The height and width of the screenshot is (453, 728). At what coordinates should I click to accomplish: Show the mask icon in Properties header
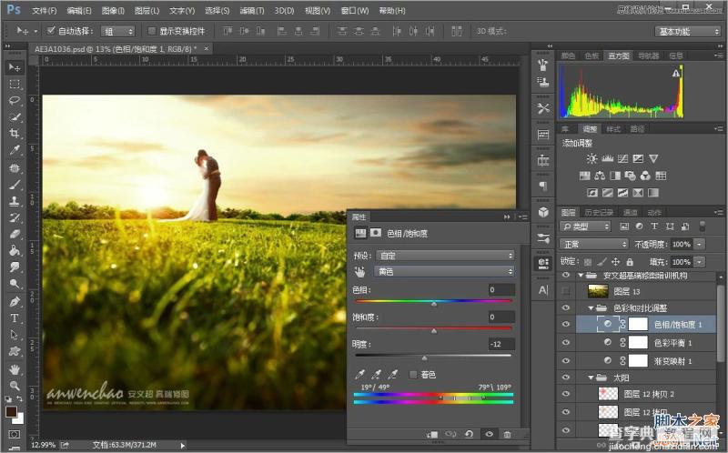[376, 233]
